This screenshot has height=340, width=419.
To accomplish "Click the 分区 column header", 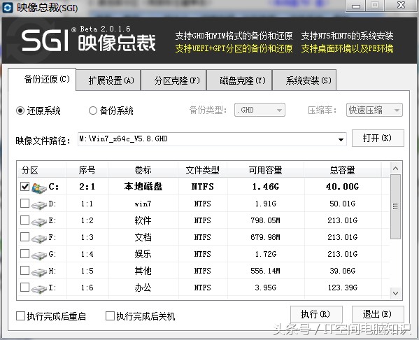I will (x=42, y=170).
